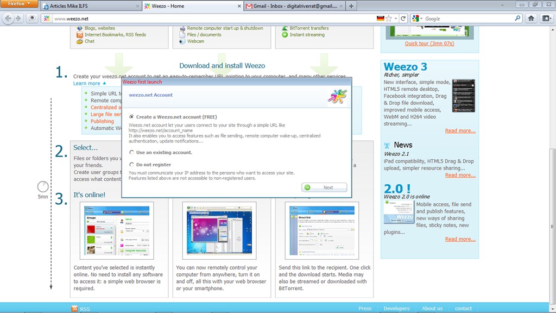The width and height of the screenshot is (556, 313).
Task: Click the Weezo 3 heading
Action: 405,66
